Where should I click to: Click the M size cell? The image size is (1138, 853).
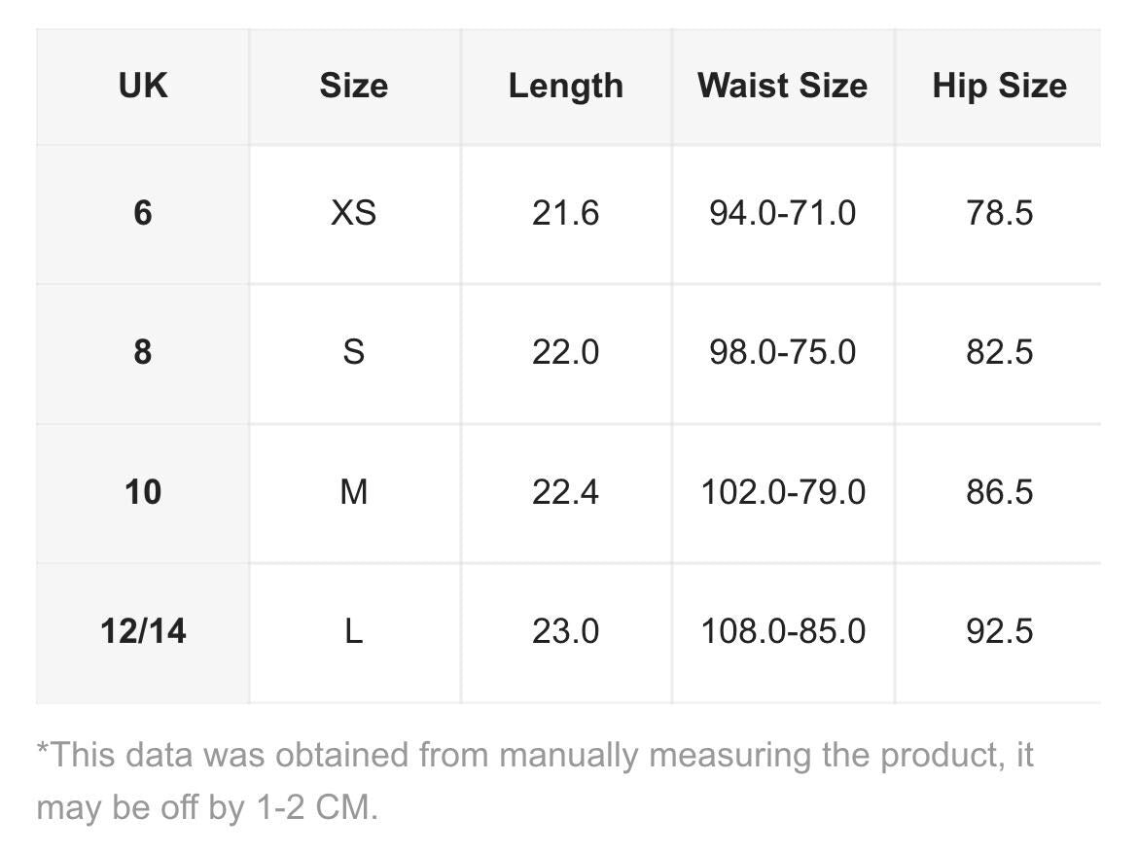[353, 491]
